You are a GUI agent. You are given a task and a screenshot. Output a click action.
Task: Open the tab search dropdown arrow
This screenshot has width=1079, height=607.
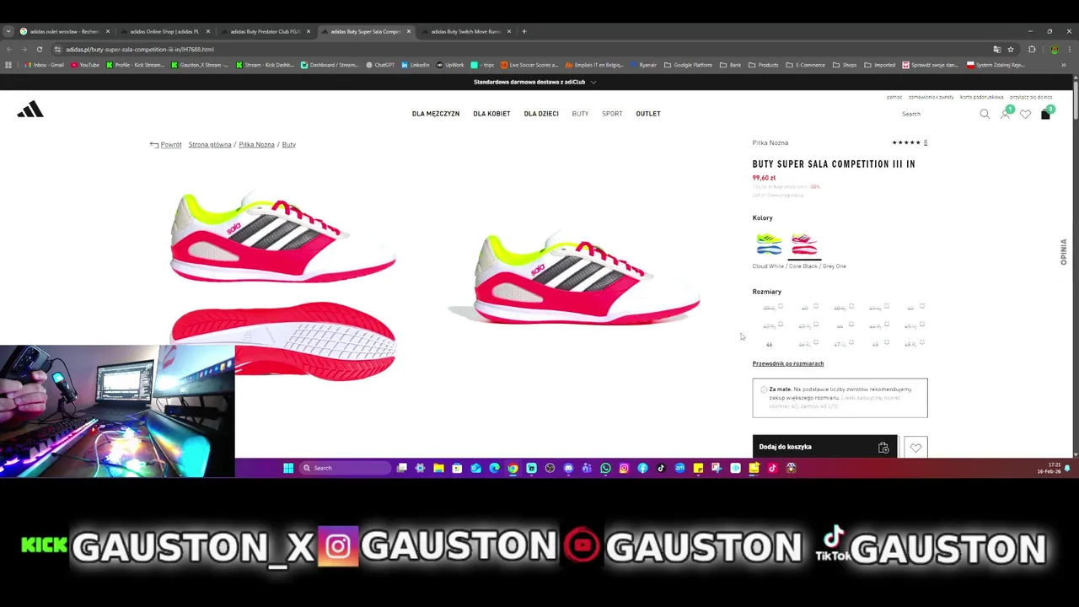click(8, 31)
